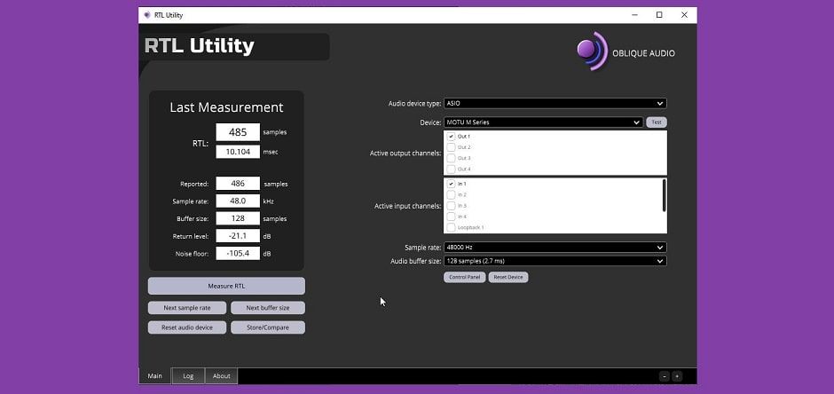Open the Audio device type dropdown
This screenshot has height=394, width=834.
click(x=555, y=103)
